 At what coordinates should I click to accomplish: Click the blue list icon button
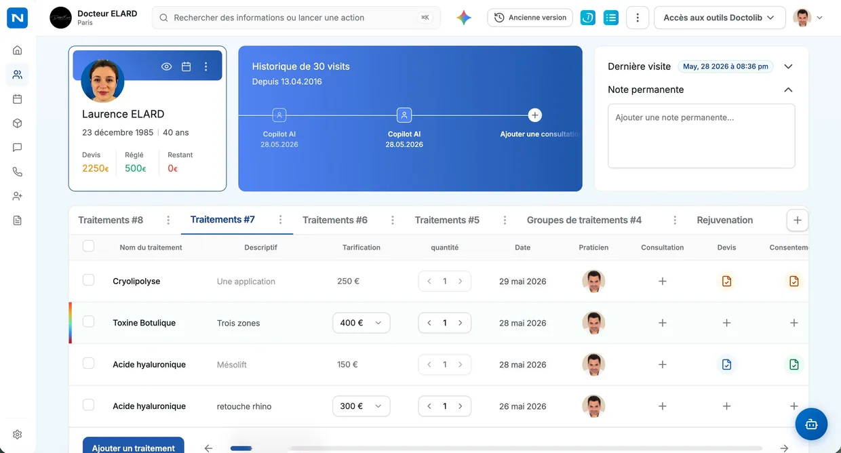[x=611, y=18]
